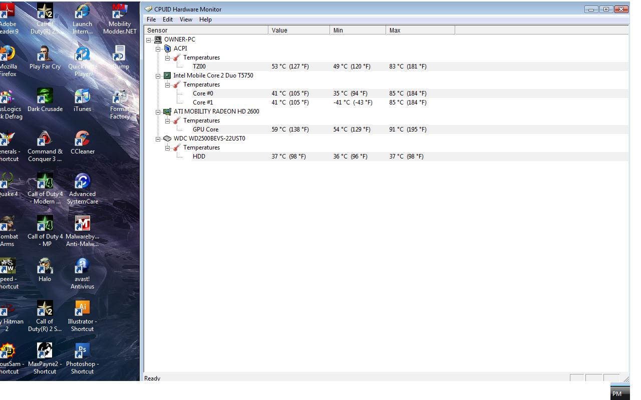
Task: Click the Sensor column header
Action: point(206,30)
